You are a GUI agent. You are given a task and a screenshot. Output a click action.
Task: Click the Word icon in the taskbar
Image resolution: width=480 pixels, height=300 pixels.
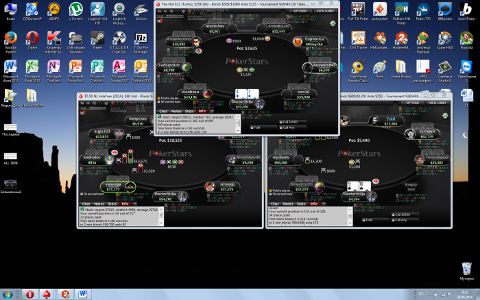point(82,295)
